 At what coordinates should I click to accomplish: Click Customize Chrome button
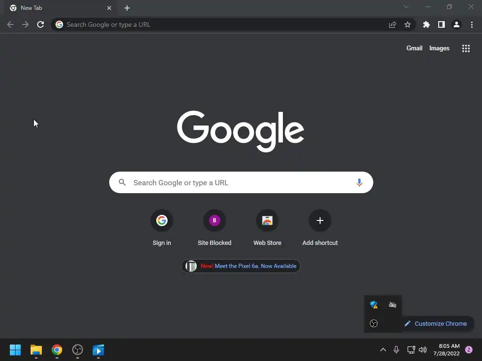438,323
